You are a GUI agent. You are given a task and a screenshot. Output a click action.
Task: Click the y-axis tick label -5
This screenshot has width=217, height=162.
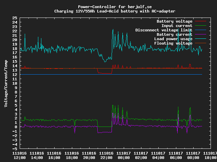[15, 149]
